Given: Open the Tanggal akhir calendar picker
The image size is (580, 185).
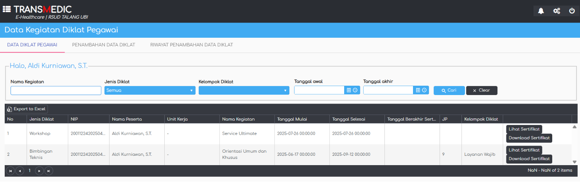Looking at the screenshot, I should [x=418, y=90].
